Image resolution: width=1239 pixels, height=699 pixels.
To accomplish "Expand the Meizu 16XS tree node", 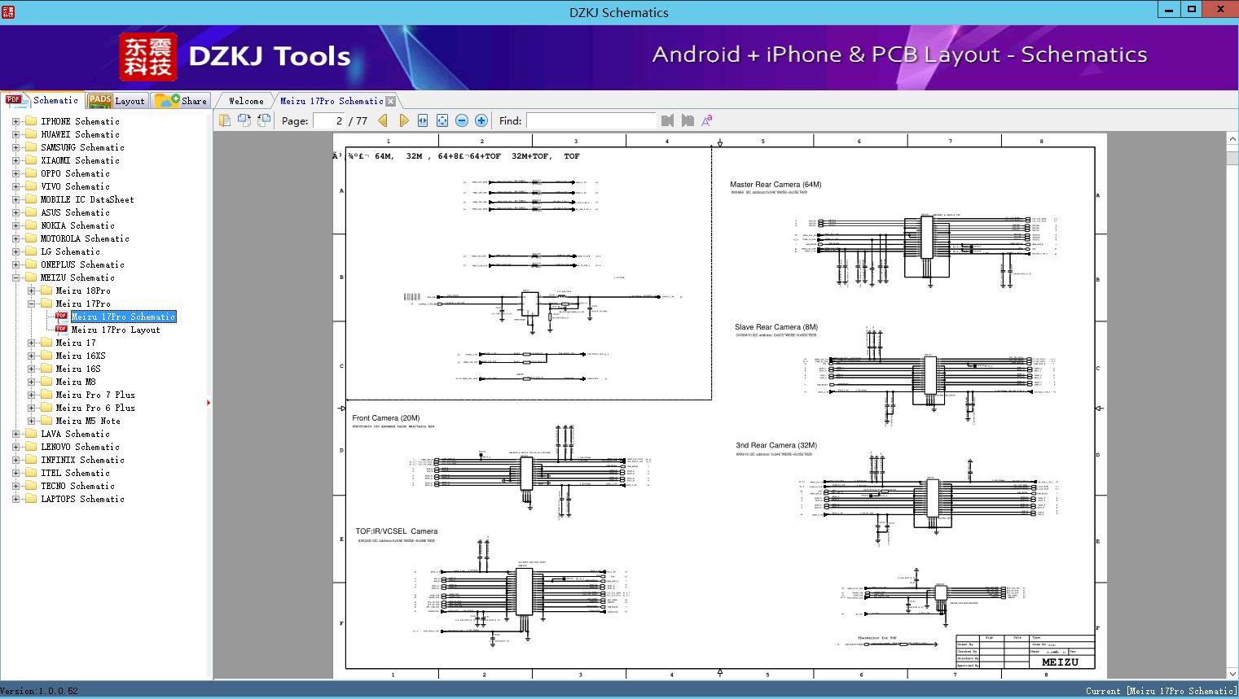I will click(31, 356).
